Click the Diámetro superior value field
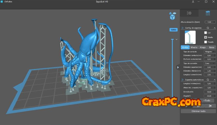This screenshot has height=125, width=217. coord(210,67)
